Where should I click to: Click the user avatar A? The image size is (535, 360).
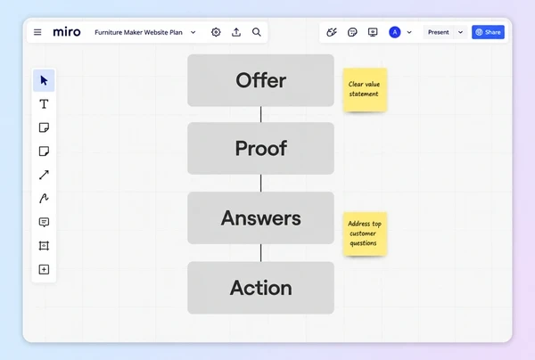click(395, 32)
